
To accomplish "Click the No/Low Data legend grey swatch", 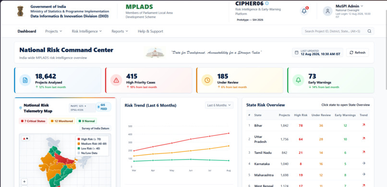I will pos(78,153).
